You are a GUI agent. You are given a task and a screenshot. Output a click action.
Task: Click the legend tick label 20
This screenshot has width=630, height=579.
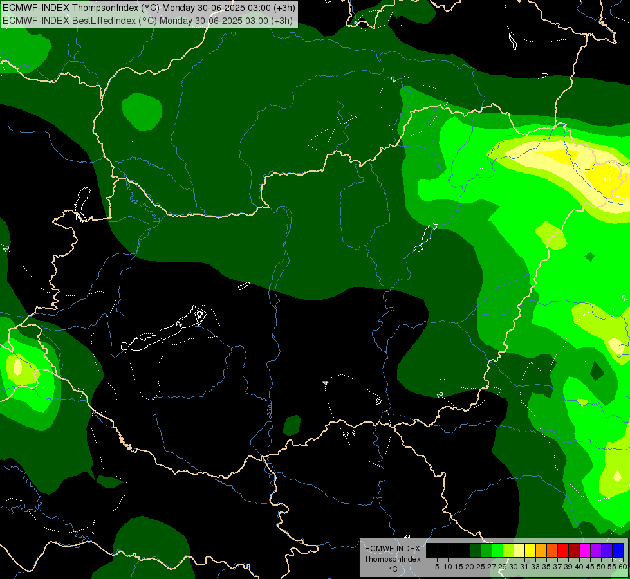point(470,567)
